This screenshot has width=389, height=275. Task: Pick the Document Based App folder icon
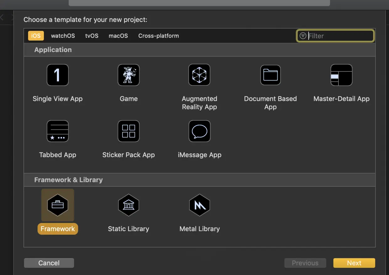pos(270,75)
